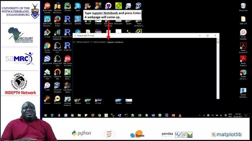
Task: Open the Mozilla Firefox desktop icon
Action: click(57, 21)
